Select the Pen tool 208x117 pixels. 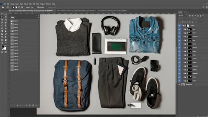click(x=6, y=34)
